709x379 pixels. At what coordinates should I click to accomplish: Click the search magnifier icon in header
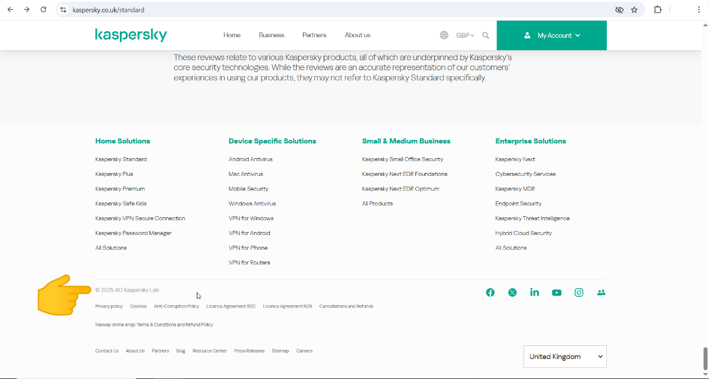pos(486,35)
